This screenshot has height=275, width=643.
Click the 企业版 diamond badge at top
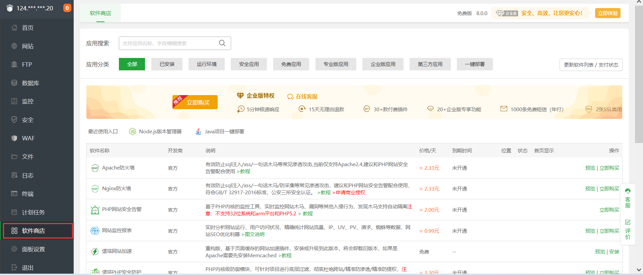(x=507, y=13)
